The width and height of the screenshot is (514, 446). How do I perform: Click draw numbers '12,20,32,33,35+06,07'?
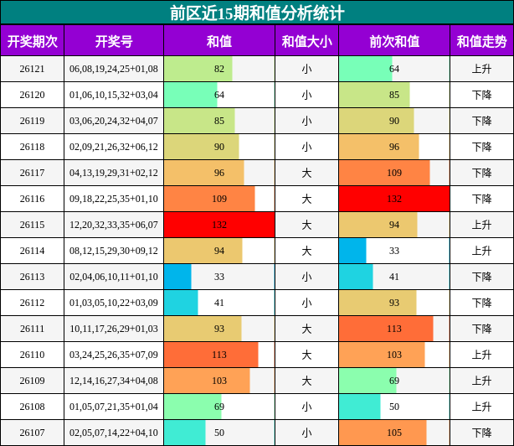(114, 225)
